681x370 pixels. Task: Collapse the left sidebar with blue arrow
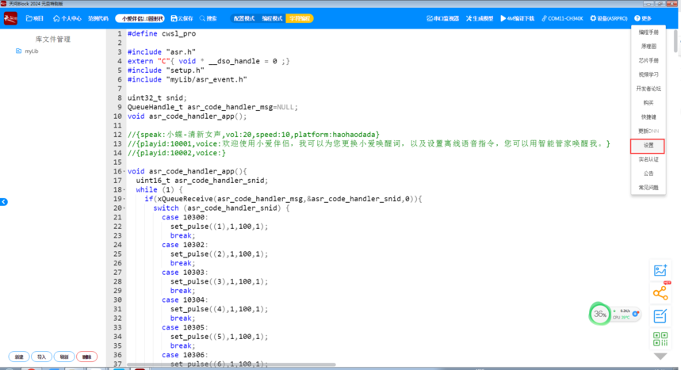(4, 202)
